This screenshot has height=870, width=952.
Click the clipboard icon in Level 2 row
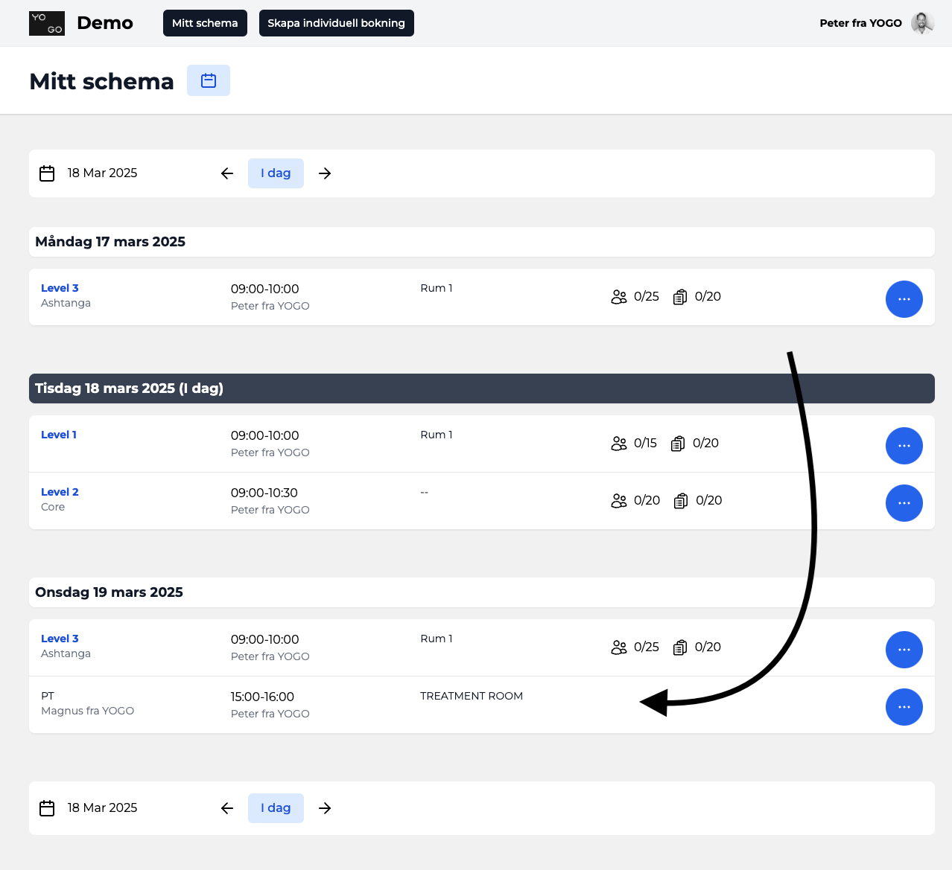(x=681, y=501)
